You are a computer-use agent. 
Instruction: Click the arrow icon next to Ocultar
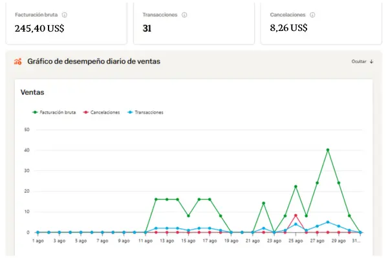(372, 62)
